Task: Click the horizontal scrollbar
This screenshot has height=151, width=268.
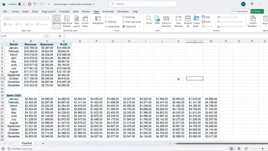Action: [x=222, y=144]
